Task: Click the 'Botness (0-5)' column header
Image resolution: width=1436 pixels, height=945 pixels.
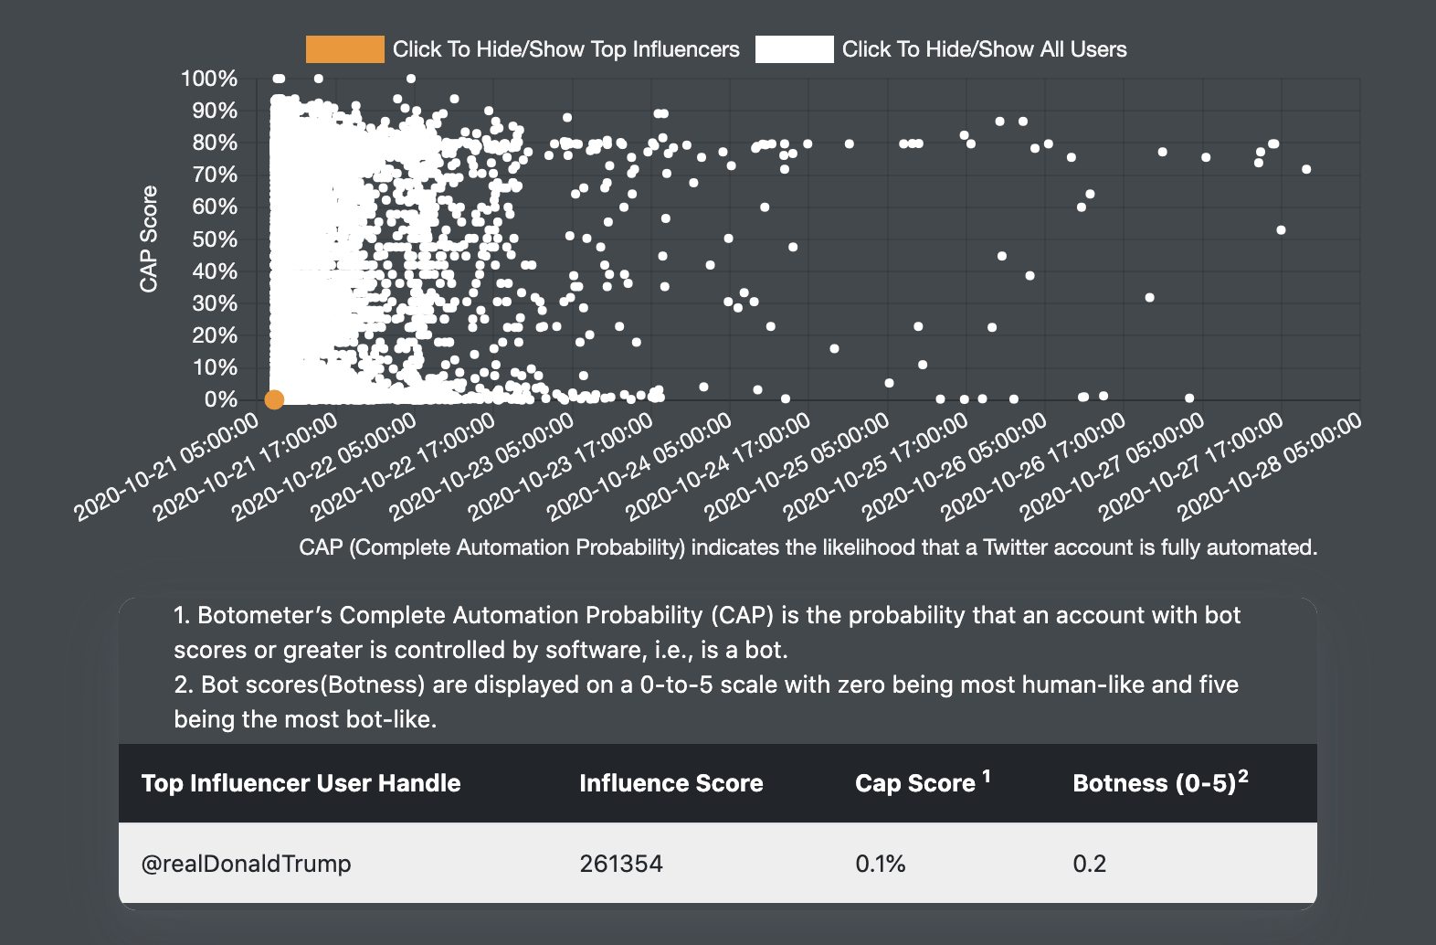Action: pos(1154,783)
